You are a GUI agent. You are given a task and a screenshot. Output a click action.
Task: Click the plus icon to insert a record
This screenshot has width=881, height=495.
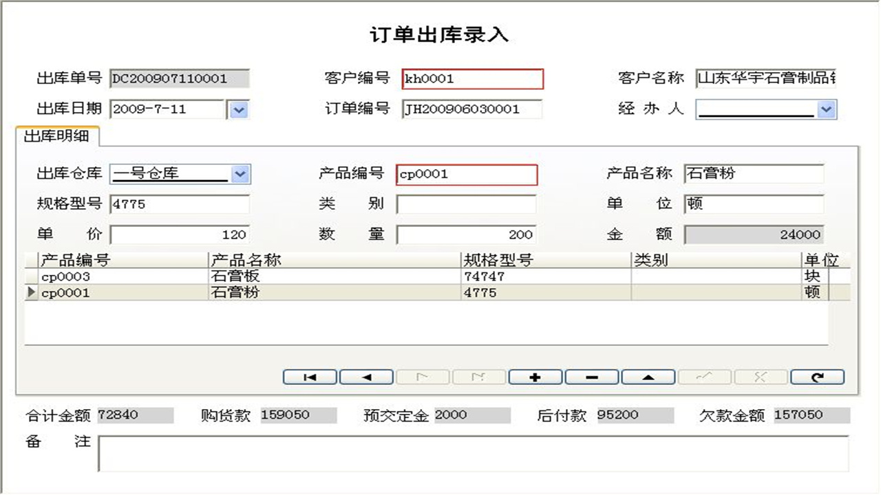coord(535,377)
